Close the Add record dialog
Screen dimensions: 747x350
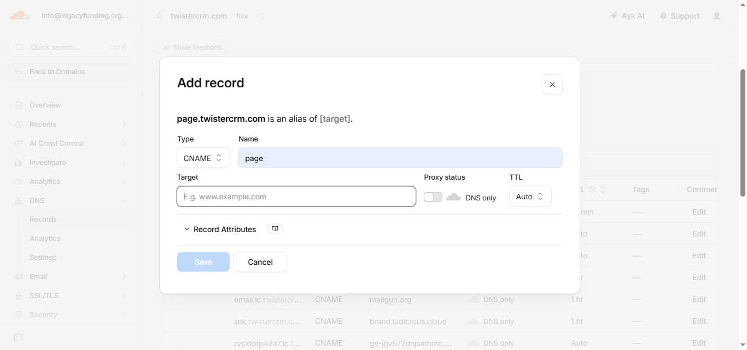point(552,85)
